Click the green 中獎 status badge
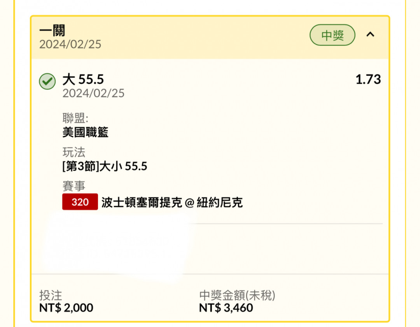Image resolution: width=420 pixels, height=327 pixels. click(x=332, y=35)
